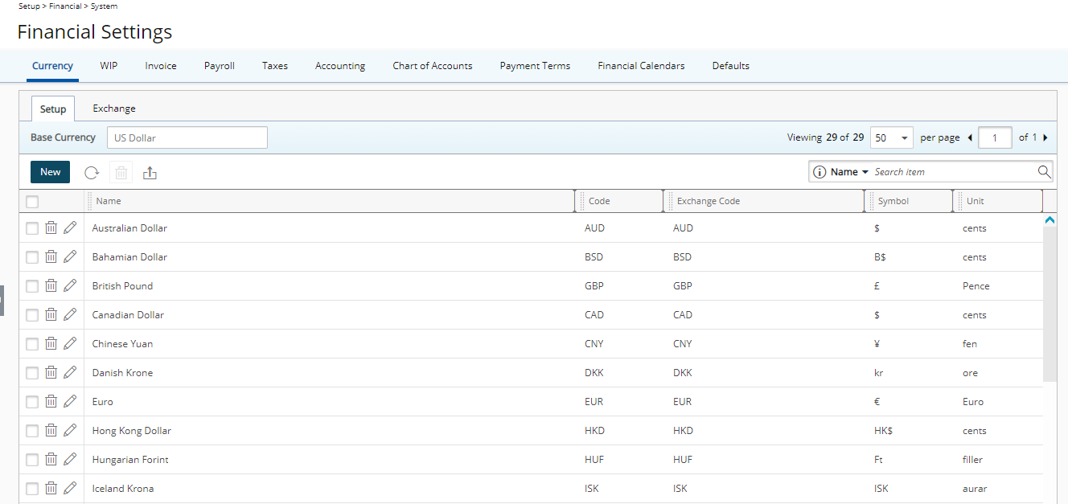Edit the Australian Dollar currency
This screenshot has width=1068, height=504.
tap(70, 228)
